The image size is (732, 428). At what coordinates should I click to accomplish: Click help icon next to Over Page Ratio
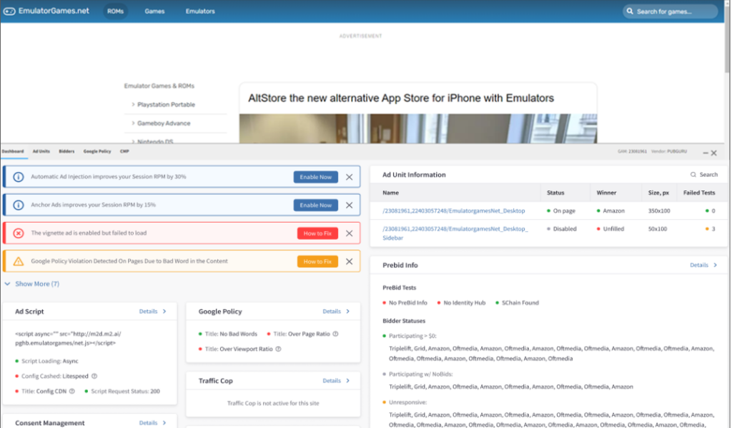click(335, 334)
